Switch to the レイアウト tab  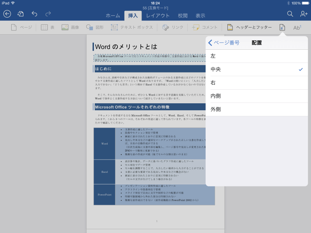pos(158,16)
